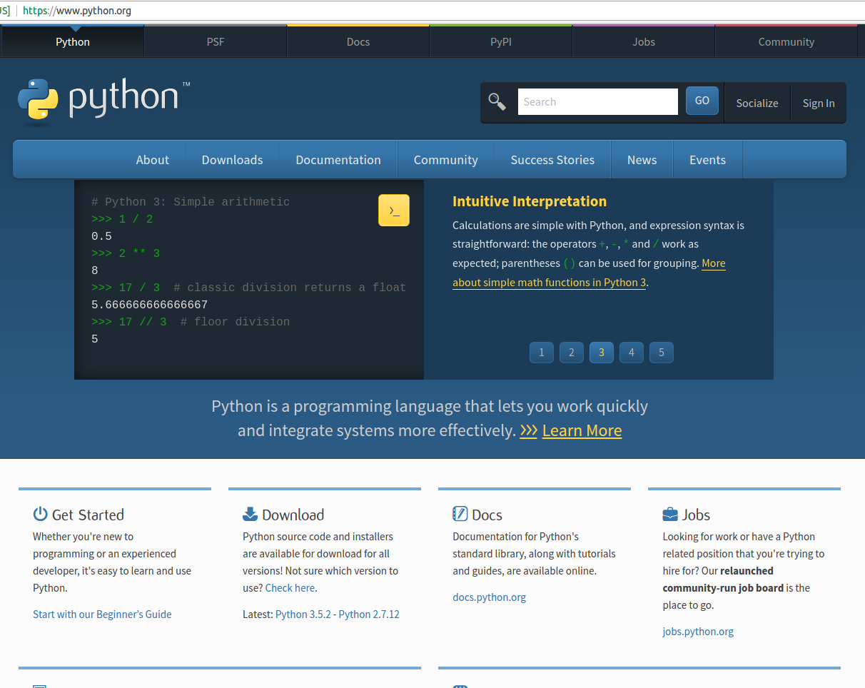Open the Downloads menu in the navigation bar
The image size is (865, 688).
[x=233, y=160]
